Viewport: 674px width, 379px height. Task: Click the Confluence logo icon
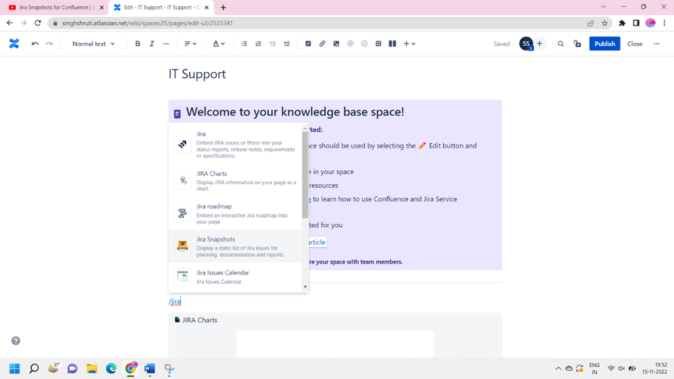click(x=13, y=43)
